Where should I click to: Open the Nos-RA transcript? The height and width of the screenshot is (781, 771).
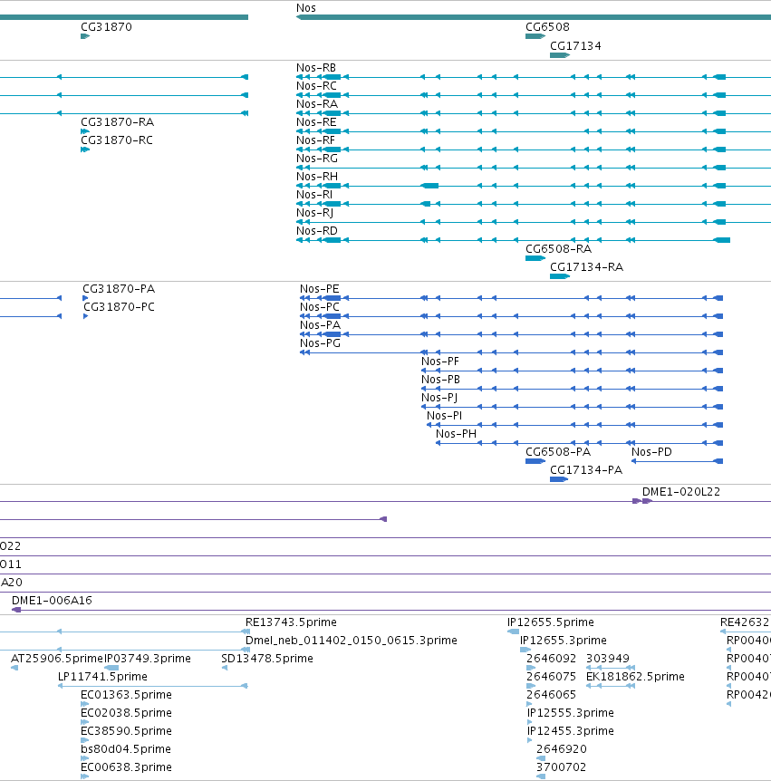(317, 104)
